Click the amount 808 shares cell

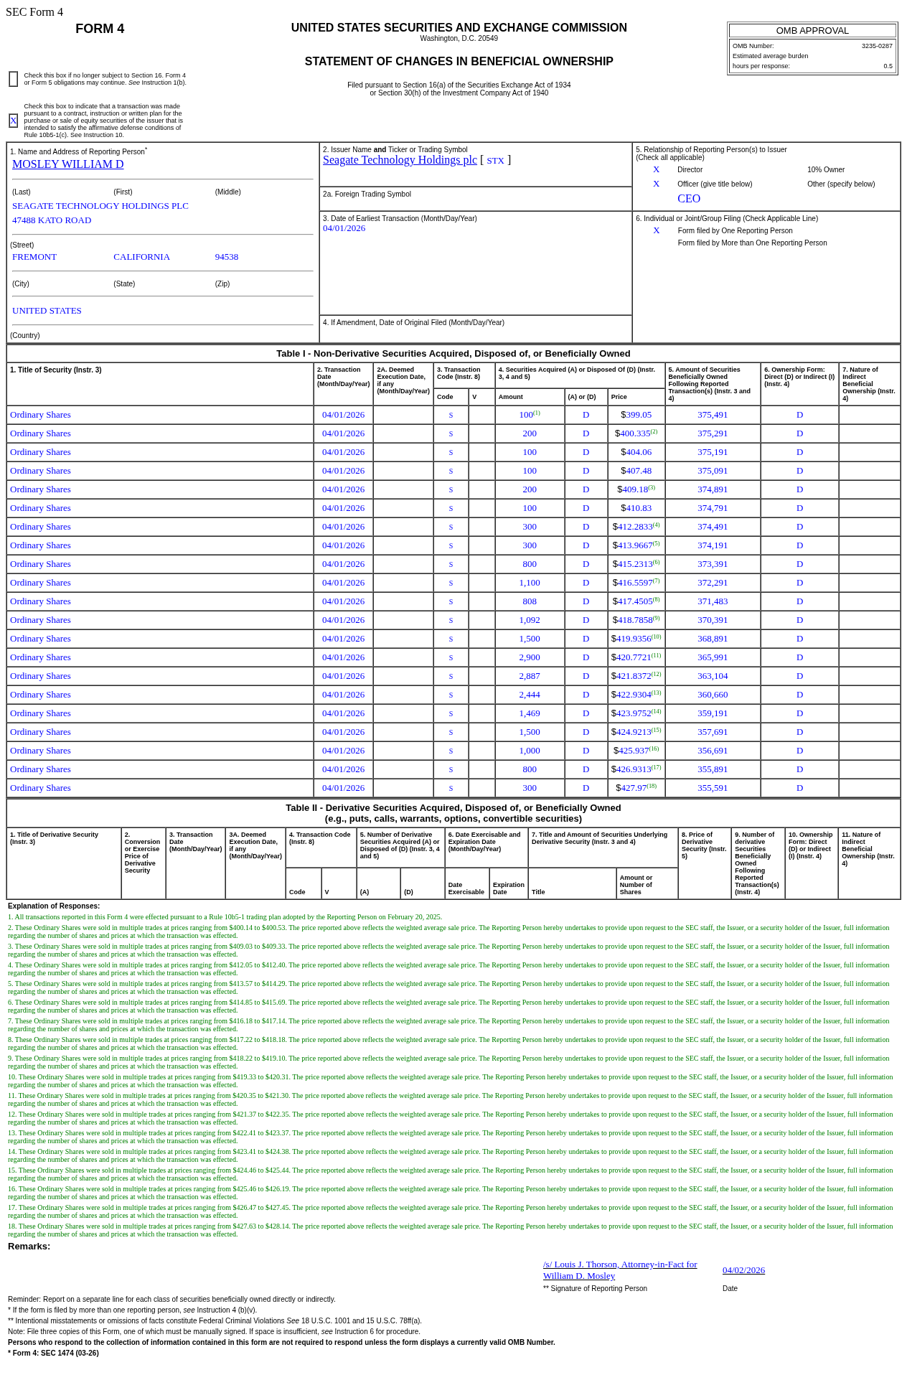coord(530,601)
